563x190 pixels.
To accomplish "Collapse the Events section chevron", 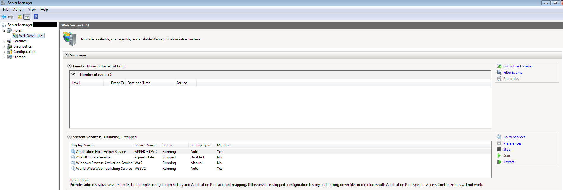I will 70,66.
